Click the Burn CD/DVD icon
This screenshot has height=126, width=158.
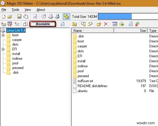click(x=44, y=16)
